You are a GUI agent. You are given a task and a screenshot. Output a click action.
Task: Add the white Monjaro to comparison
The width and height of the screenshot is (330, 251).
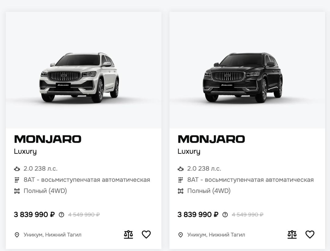click(x=128, y=234)
